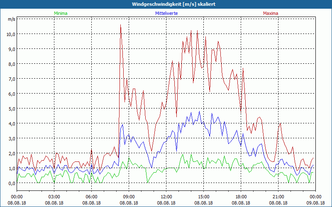Click the '8,0' y-axis value
This screenshot has width=332, height=207.
12,64
